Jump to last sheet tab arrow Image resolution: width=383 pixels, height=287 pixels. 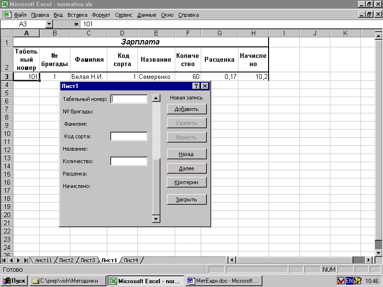tap(26, 260)
